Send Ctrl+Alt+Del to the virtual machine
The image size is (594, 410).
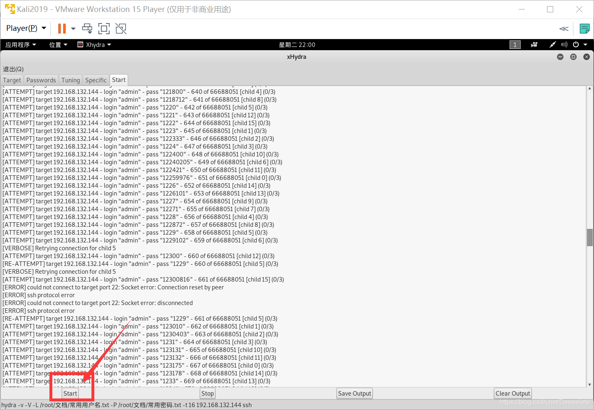[87, 28]
